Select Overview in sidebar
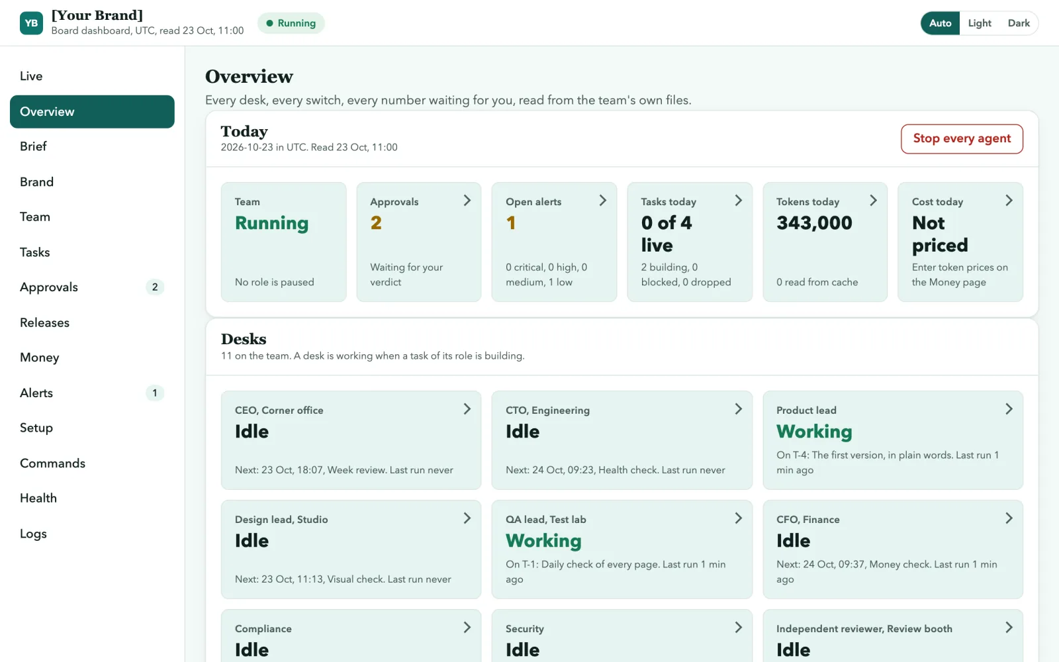The width and height of the screenshot is (1059, 662). (x=92, y=112)
